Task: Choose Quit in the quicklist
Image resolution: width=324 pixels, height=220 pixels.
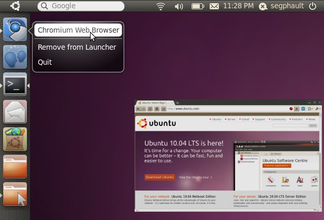Action: [45, 62]
